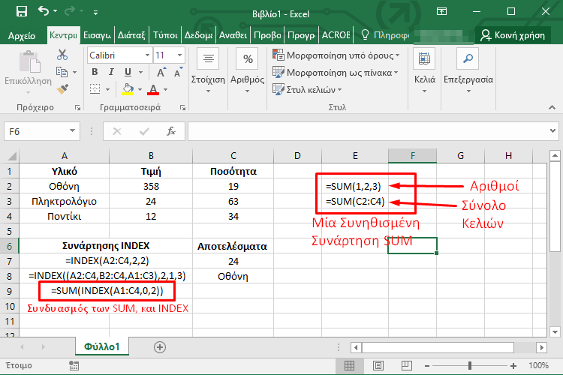The width and height of the screenshot is (563, 375).
Task: Open Μορφοποίηση υπό όρους conditional formatting
Action: (336, 55)
